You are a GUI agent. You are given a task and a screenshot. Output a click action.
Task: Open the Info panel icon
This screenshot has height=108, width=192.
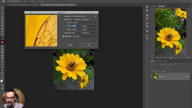(147, 18)
